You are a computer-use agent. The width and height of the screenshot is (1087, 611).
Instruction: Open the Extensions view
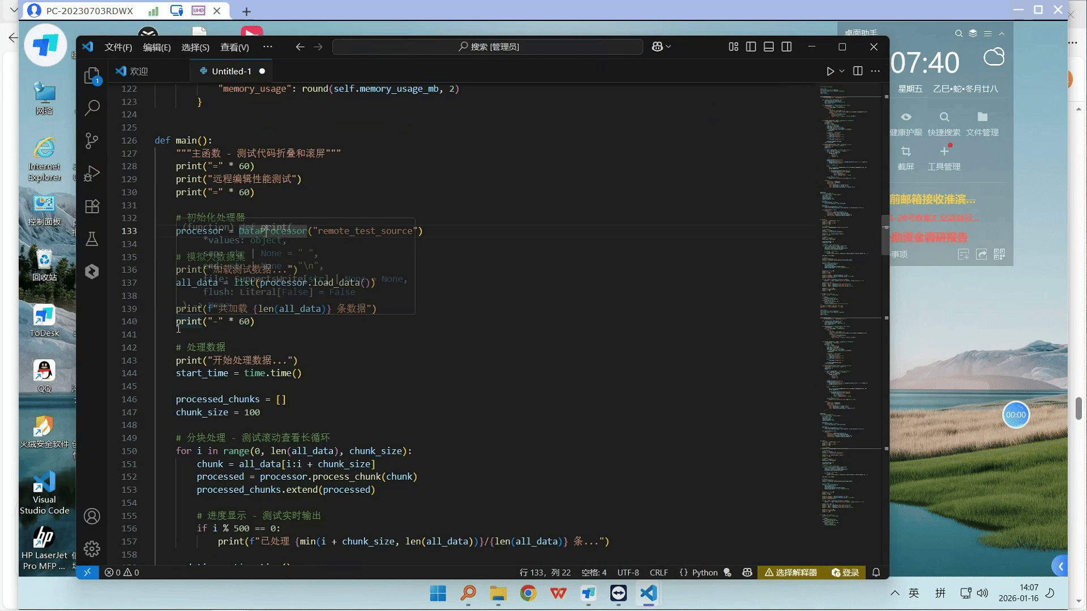[x=92, y=206]
